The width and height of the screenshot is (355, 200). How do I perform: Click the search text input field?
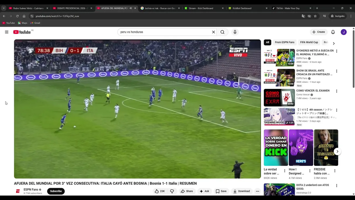(165, 32)
